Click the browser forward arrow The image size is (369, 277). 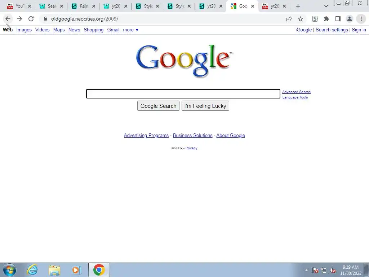[x=19, y=19]
